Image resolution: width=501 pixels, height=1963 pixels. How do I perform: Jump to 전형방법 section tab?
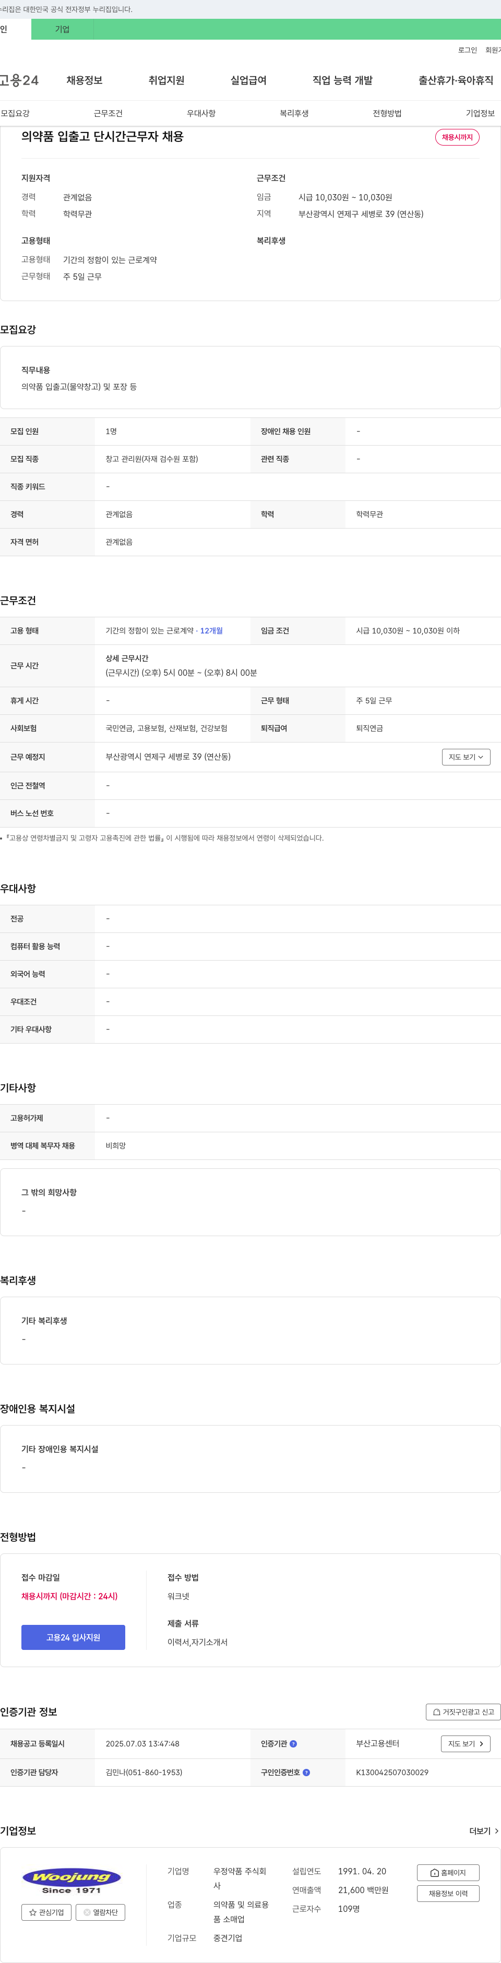coord(387,114)
